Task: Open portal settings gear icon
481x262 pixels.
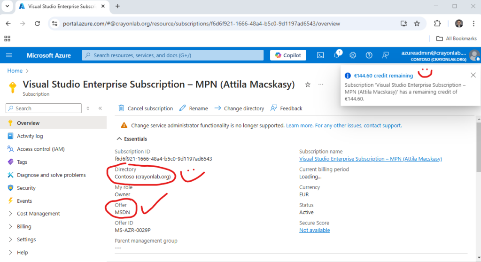Action: click(353, 55)
